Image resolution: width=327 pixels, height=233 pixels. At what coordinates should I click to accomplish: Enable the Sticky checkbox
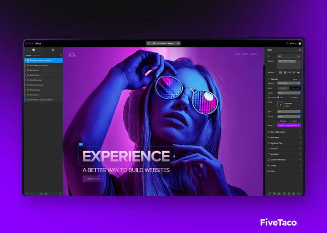(x=299, y=80)
